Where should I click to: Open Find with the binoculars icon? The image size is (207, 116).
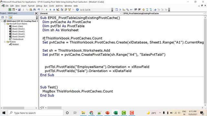(35, 10)
